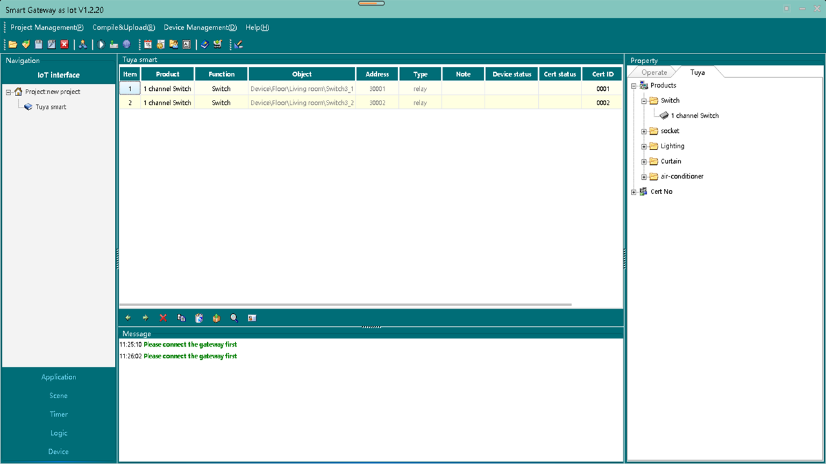Click the red X close project toolbar icon
Image resolution: width=826 pixels, height=464 pixels.
[x=65, y=44]
